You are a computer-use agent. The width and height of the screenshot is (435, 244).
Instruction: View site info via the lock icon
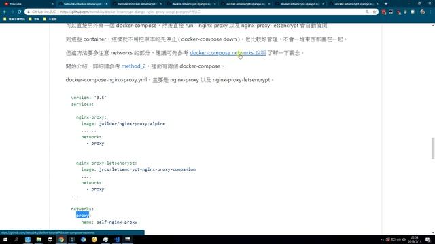click(29, 12)
